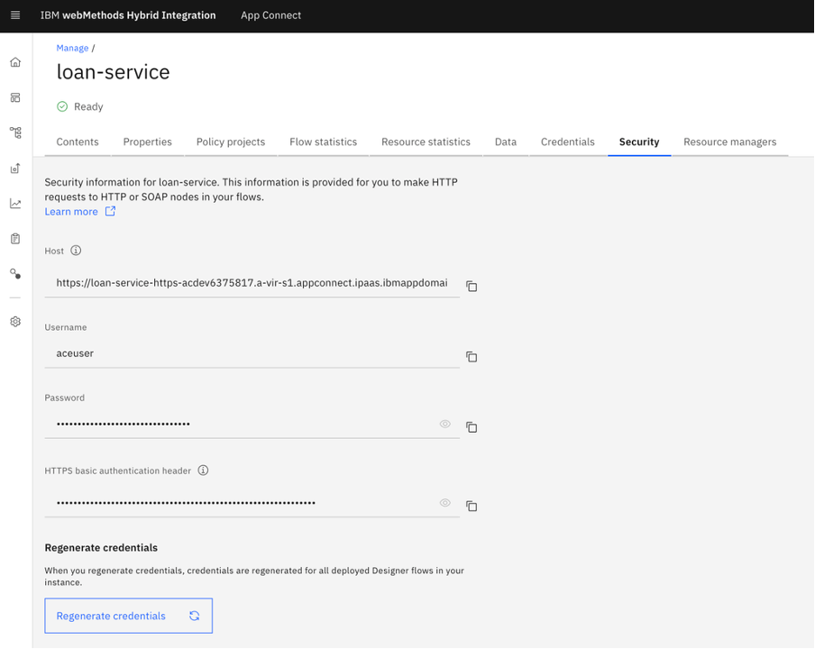This screenshot has height=649, width=815.
Task: Click the flow tree sidebar icon
Action: 15,133
